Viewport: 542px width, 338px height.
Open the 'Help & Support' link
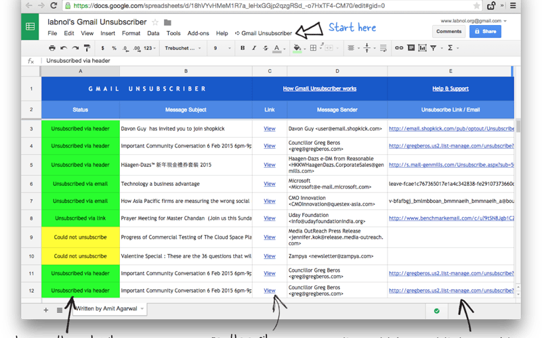coord(451,89)
